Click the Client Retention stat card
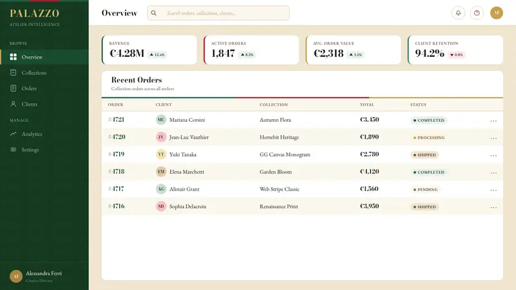This screenshot has height=290, width=516. pos(455,50)
